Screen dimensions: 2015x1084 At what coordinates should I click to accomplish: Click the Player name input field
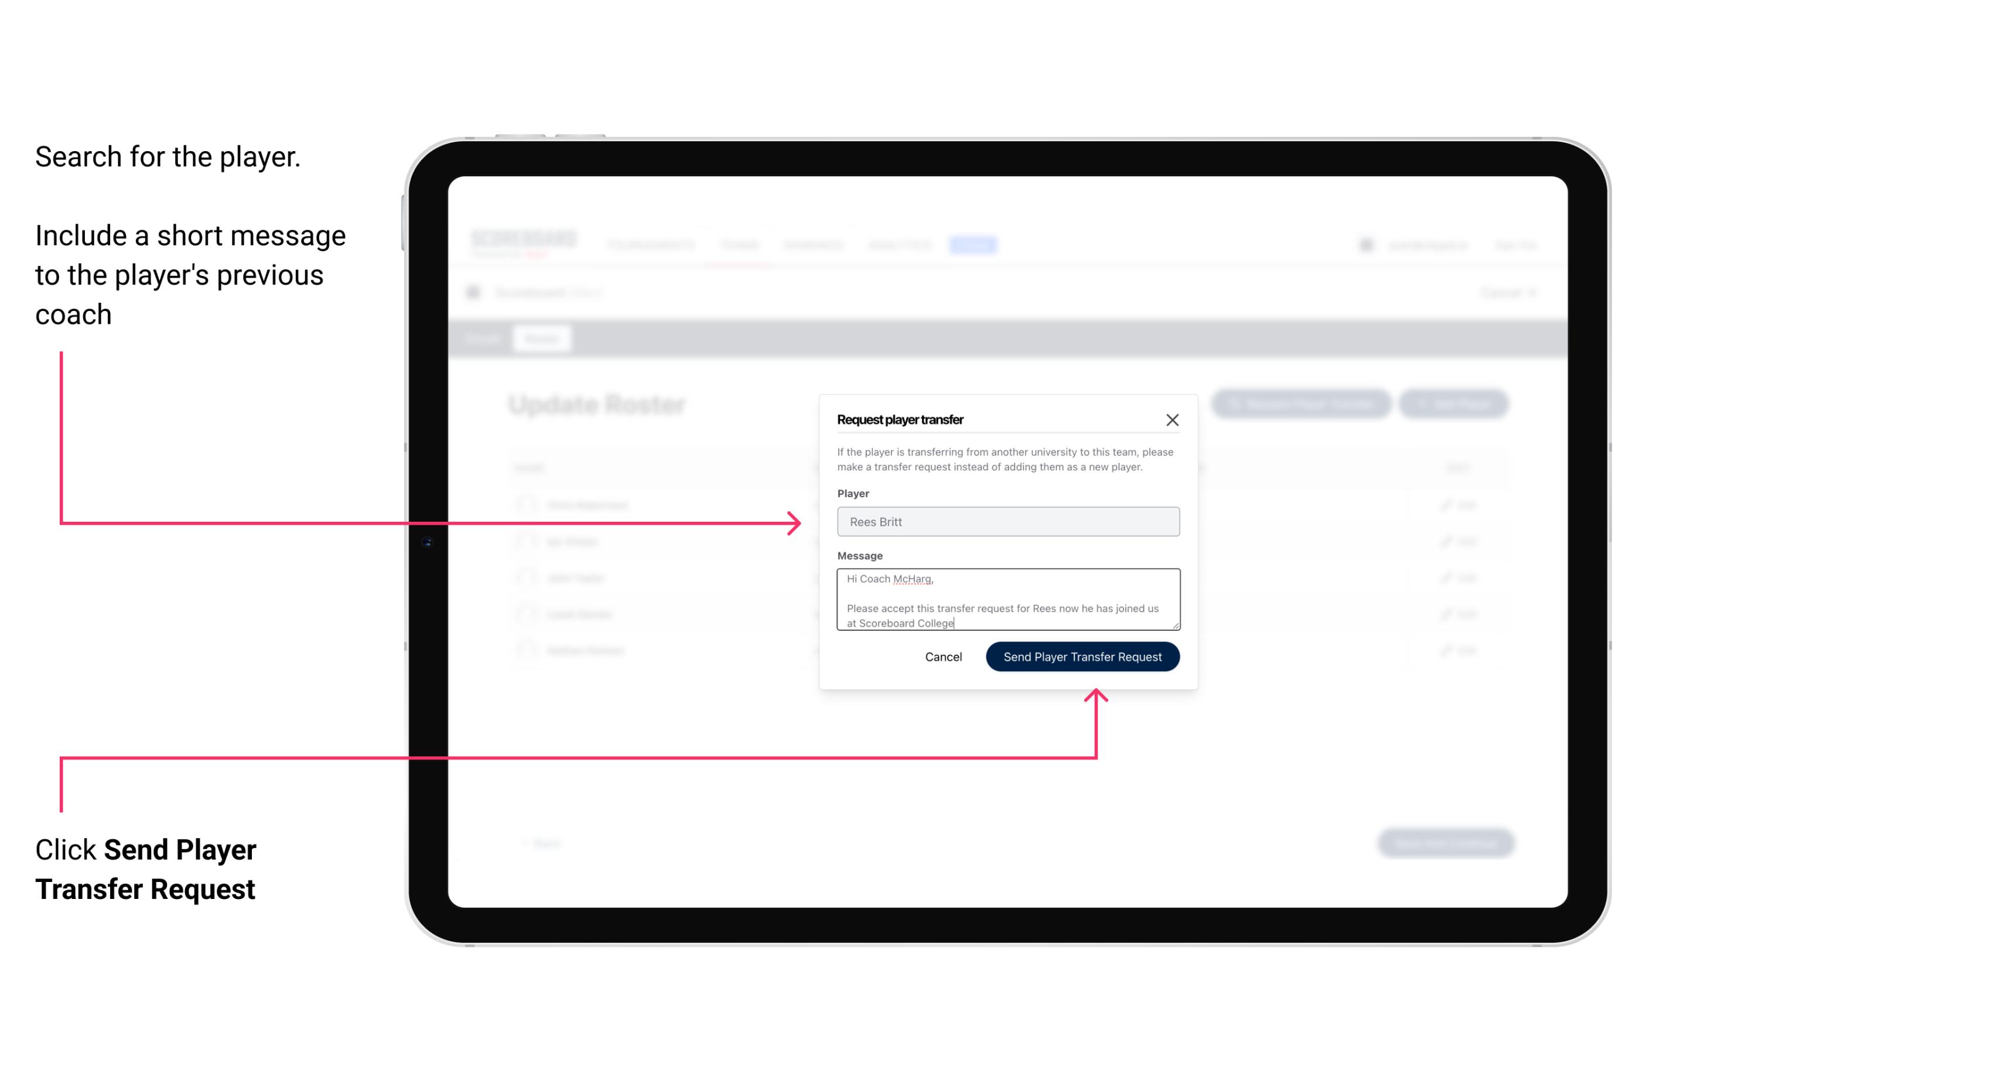[1008, 522]
